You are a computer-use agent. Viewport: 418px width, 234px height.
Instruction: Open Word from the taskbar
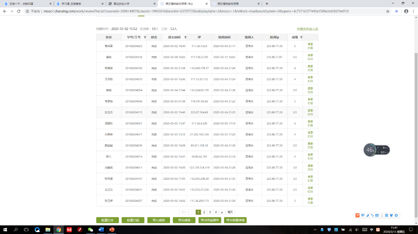(101, 229)
